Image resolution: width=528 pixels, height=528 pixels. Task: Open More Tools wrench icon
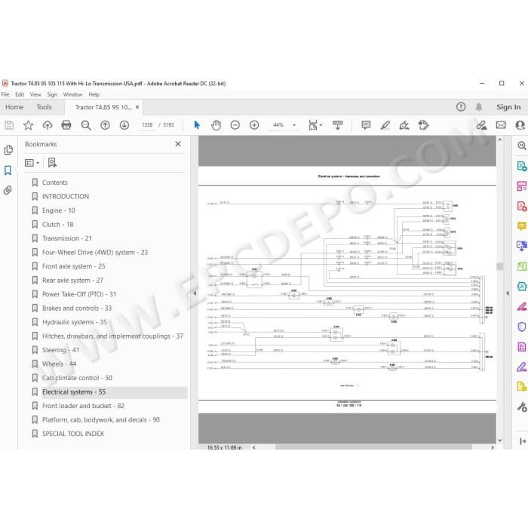[x=522, y=407]
